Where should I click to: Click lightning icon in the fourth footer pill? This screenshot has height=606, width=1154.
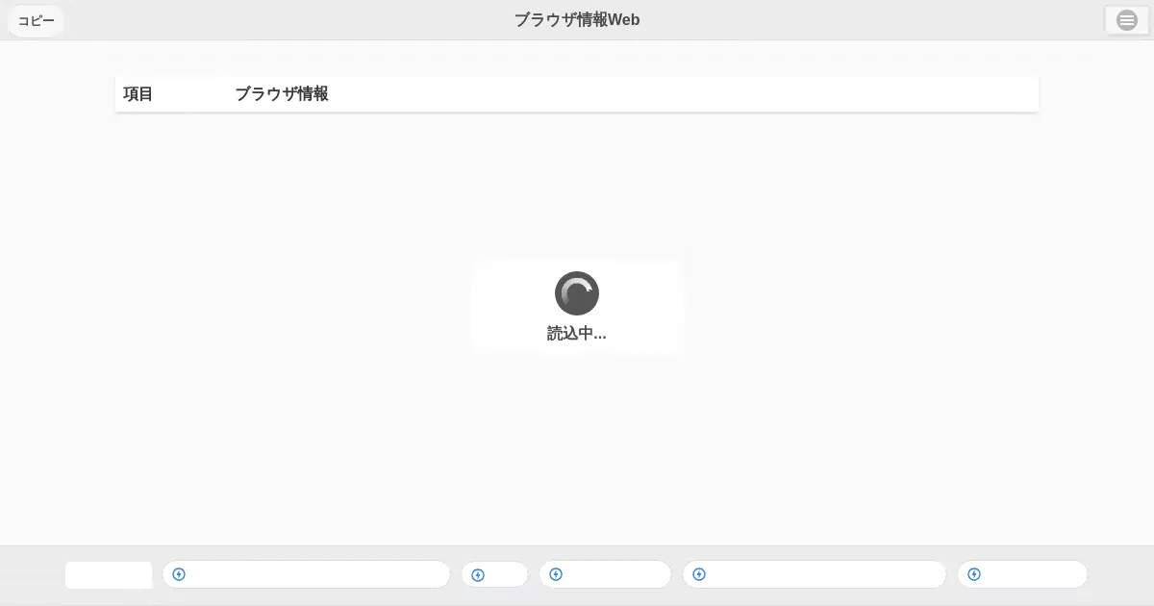[699, 575]
